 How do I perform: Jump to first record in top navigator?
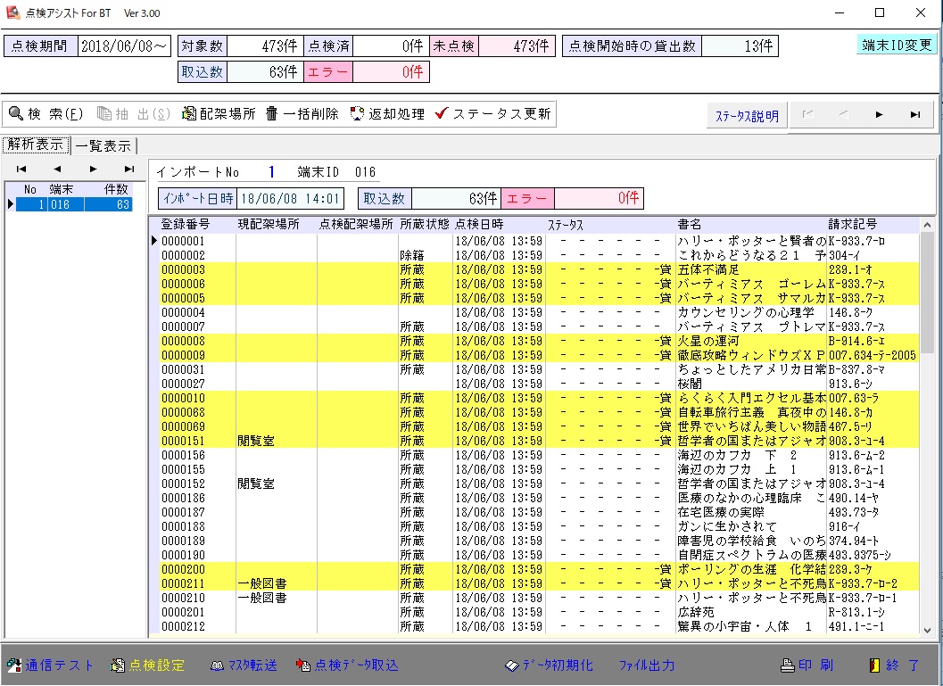point(807,114)
